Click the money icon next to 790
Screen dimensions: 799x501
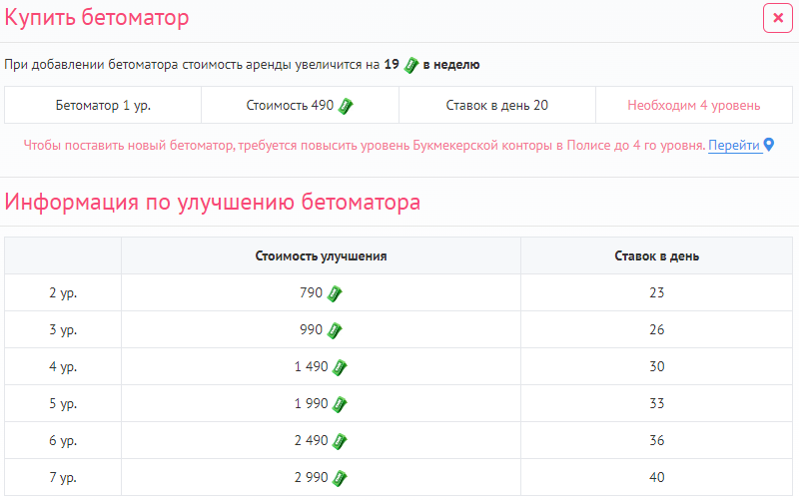click(x=336, y=293)
